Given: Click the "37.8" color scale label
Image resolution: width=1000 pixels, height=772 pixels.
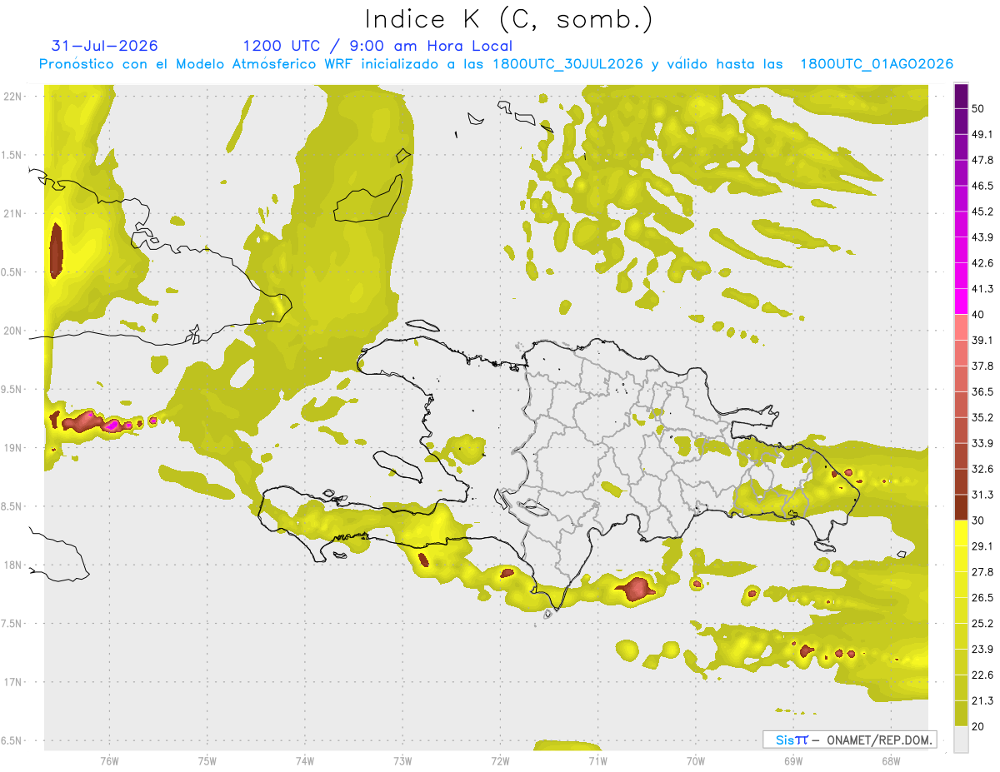Looking at the screenshot, I should point(982,366).
